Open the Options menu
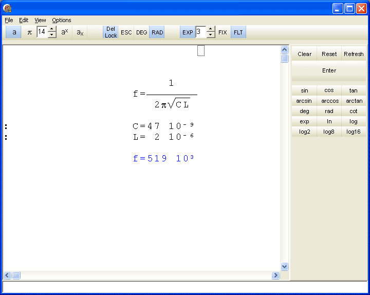The image size is (370, 295). coord(62,20)
